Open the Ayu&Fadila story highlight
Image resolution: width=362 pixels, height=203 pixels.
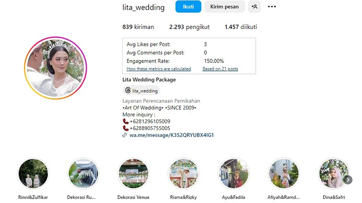234,174
